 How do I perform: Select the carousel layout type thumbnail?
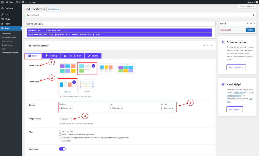click(x=106, y=69)
